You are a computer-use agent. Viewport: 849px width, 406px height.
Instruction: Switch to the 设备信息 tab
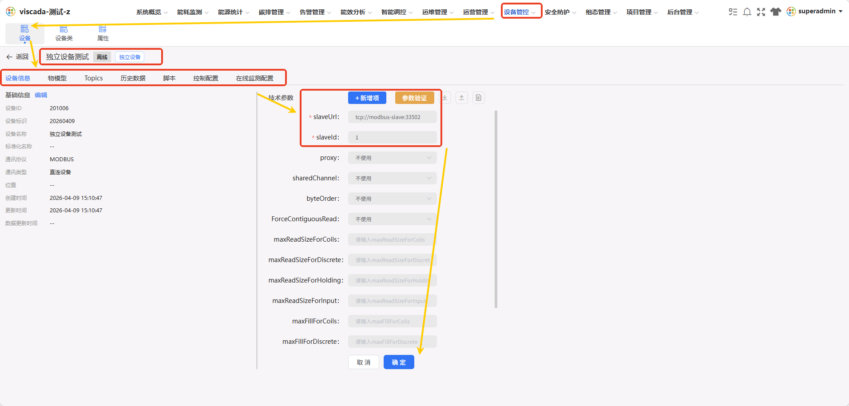point(18,78)
